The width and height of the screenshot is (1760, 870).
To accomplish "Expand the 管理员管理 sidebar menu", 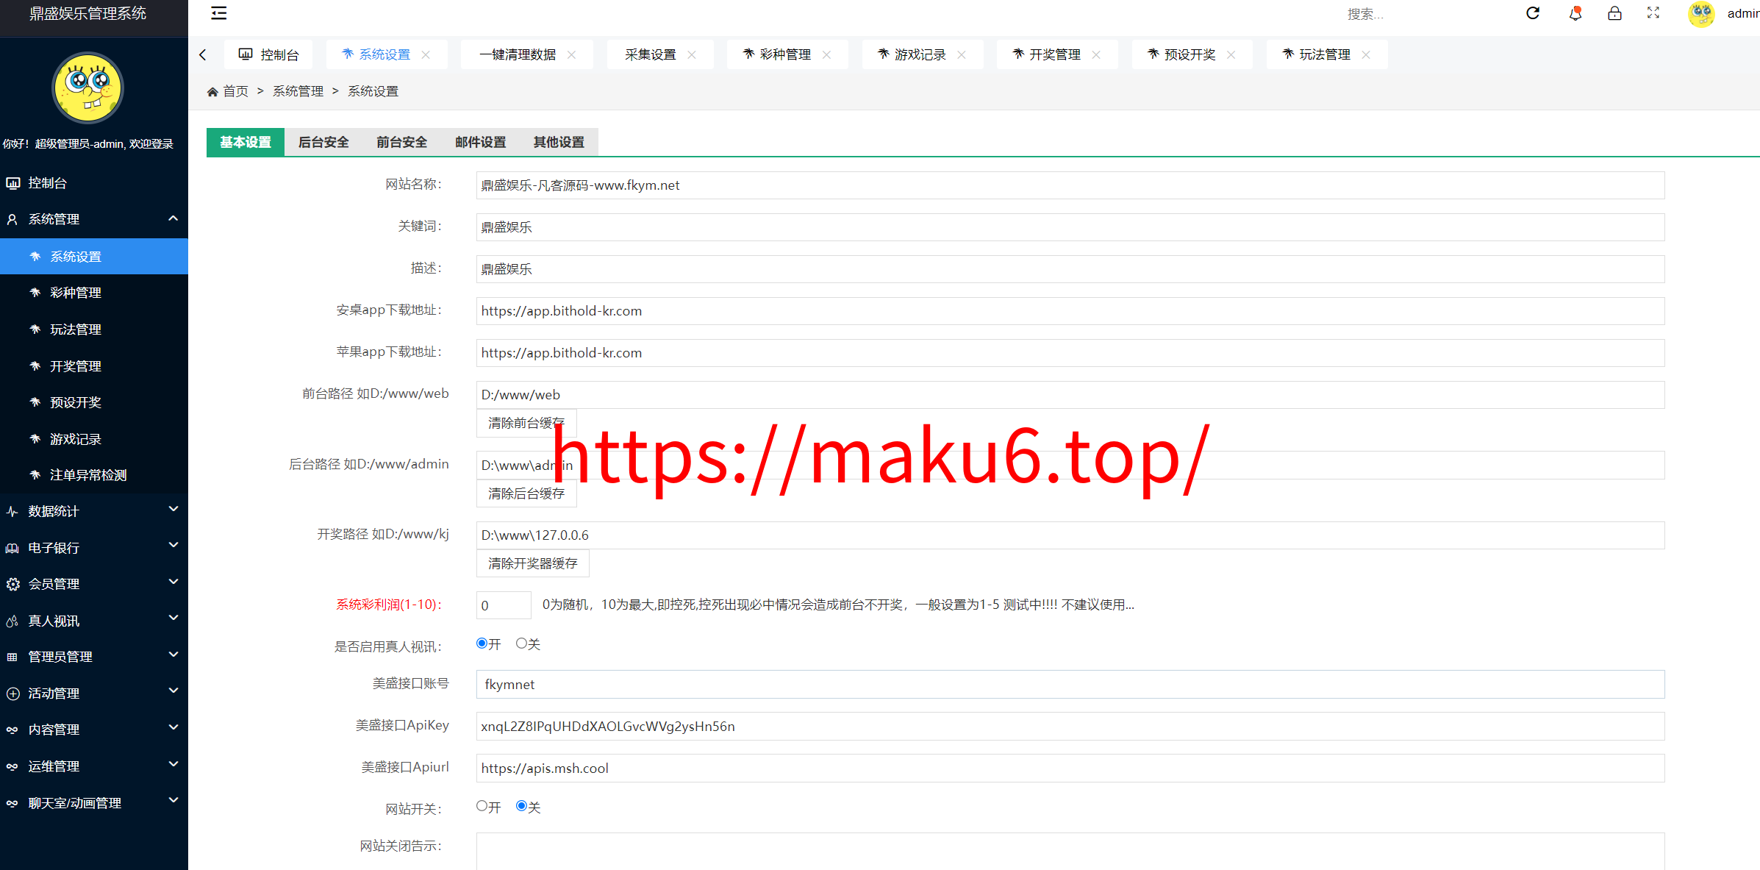I will pos(94,657).
